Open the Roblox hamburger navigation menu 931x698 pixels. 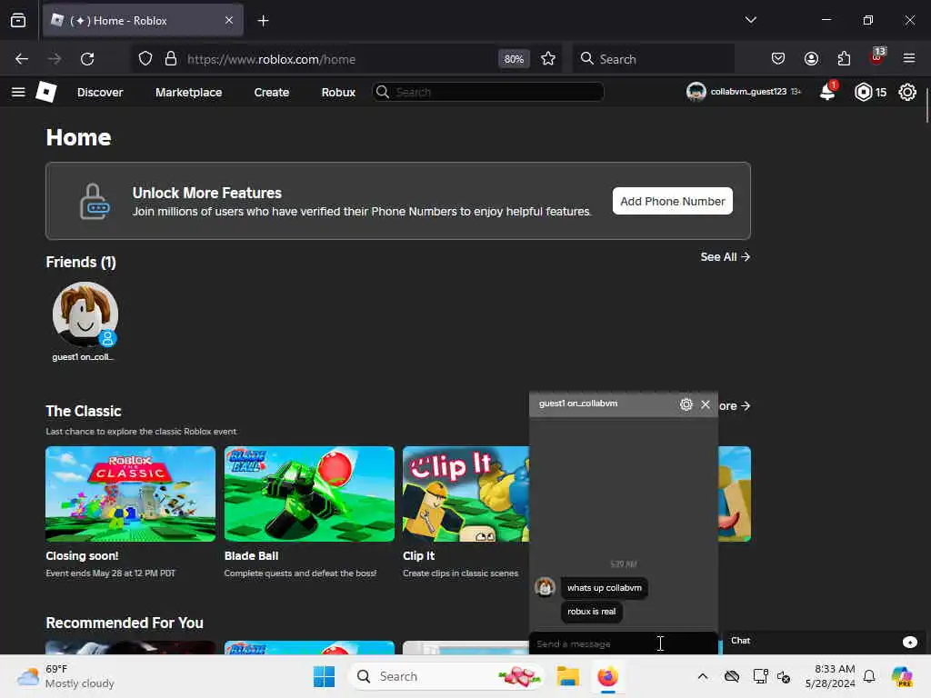pos(18,92)
